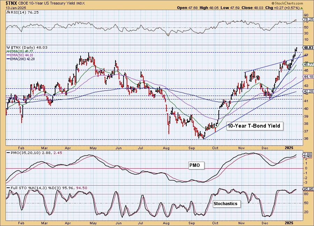This screenshot has width=314, height=226.
Task: Click the CBOE 10-Year US Treasury Yield title
Action: click(47, 3)
